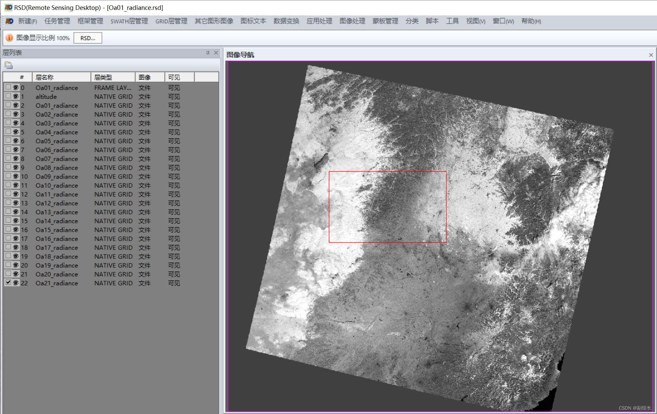The height and width of the screenshot is (414, 657).
Task: Open the 分类 menu
Action: point(412,21)
